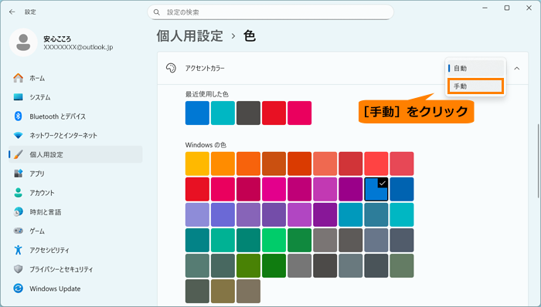Image resolution: width=541 pixels, height=307 pixels.
Task: Click the back arrow in Settings
Action: pos(12,12)
